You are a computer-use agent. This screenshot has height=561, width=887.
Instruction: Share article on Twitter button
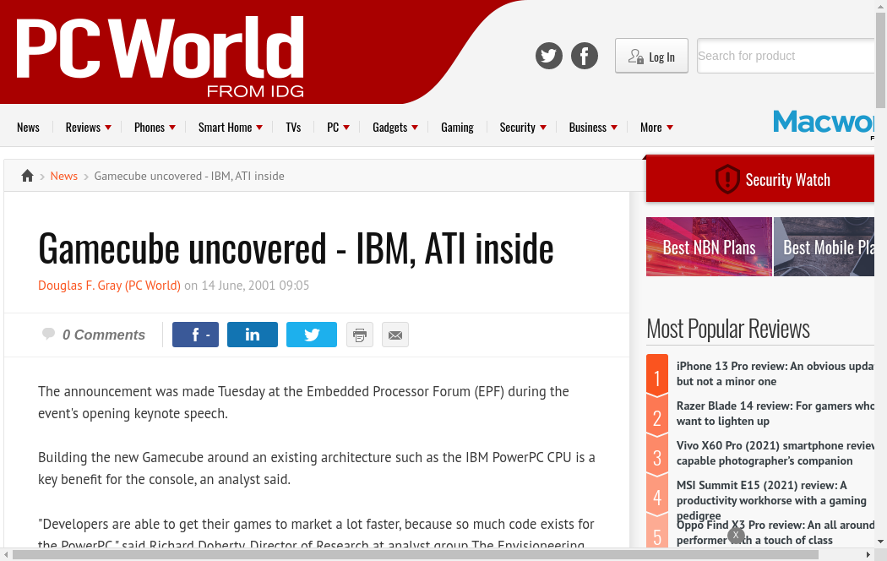(x=312, y=335)
